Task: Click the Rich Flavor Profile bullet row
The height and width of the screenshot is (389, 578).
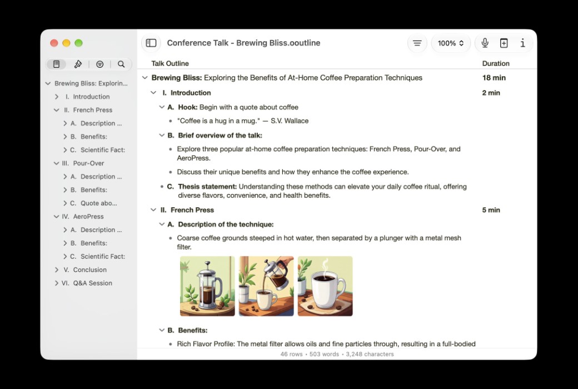Action: tap(326, 343)
